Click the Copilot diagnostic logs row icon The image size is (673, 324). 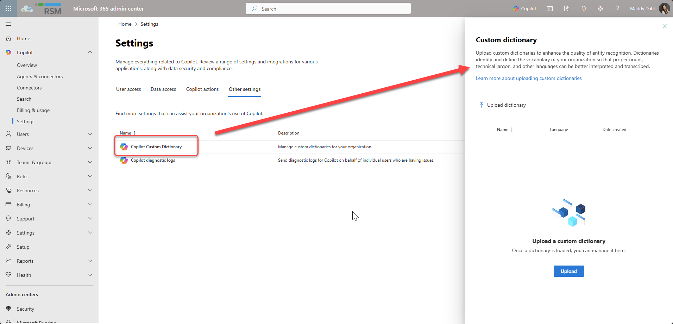tap(124, 160)
